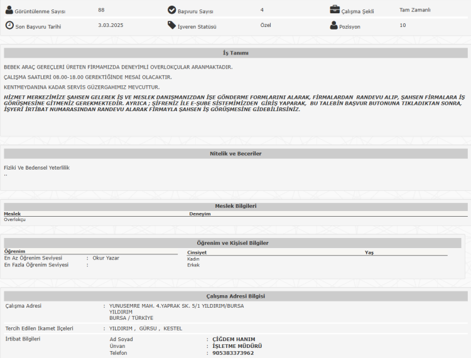Click the Overlokçu occupation entry
The image size is (471, 358).
coord(14,220)
